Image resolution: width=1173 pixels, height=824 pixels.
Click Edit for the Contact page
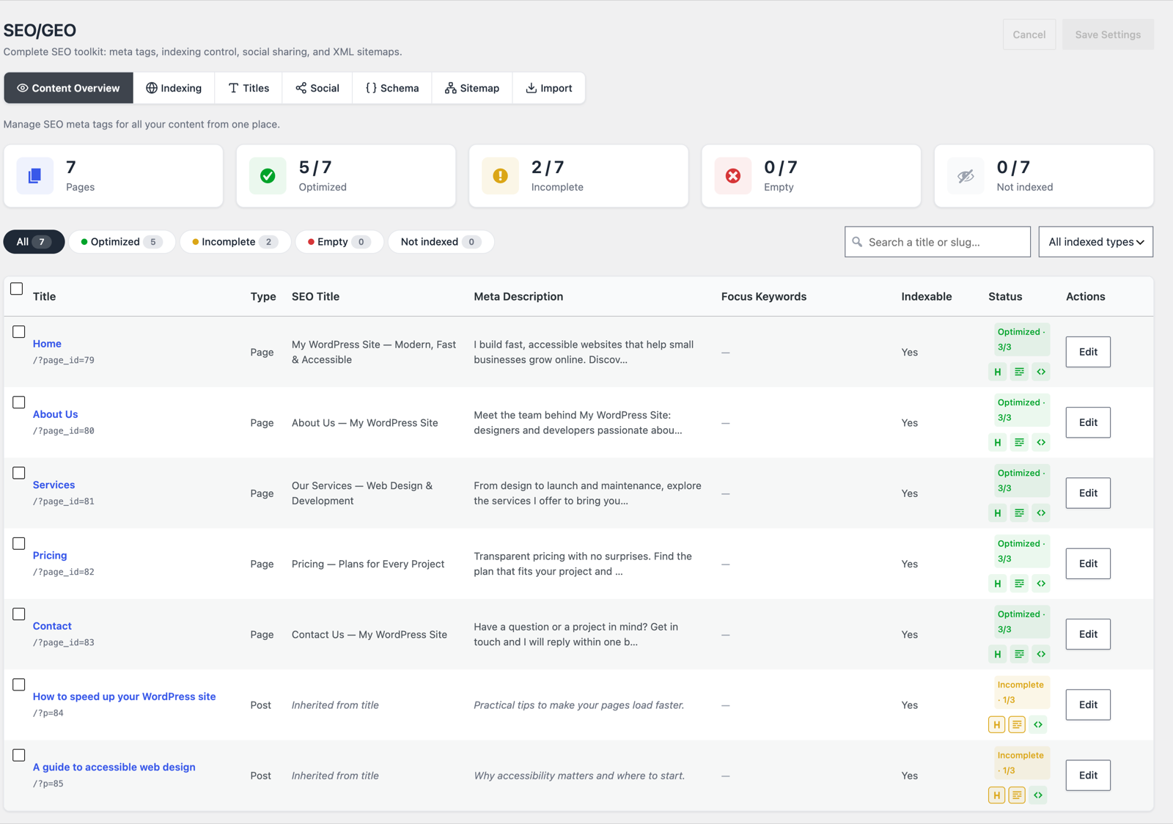(x=1088, y=634)
